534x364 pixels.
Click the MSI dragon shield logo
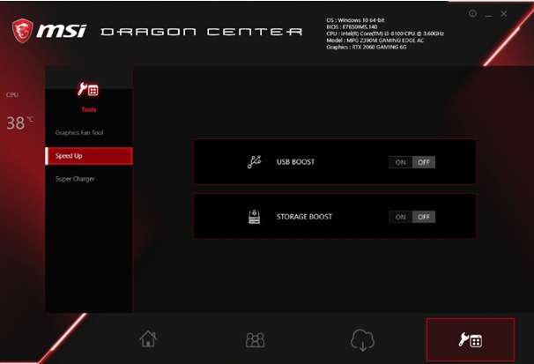point(23,31)
